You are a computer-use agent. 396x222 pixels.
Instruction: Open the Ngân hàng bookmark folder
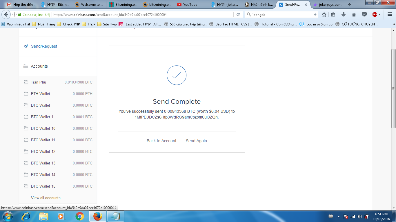43,24
